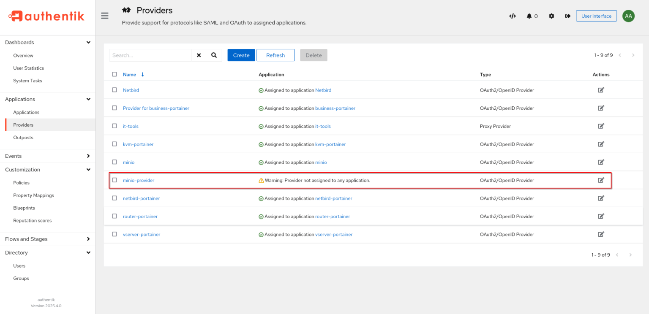The height and width of the screenshot is (314, 649).
Task: Expand the Events sidebar section
Action: pos(88,156)
